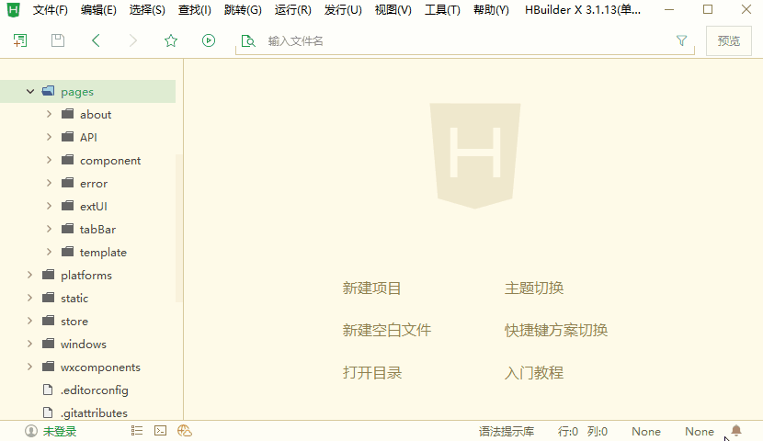
Task: Click the 快捷键方案切换 link
Action: pyautogui.click(x=556, y=330)
